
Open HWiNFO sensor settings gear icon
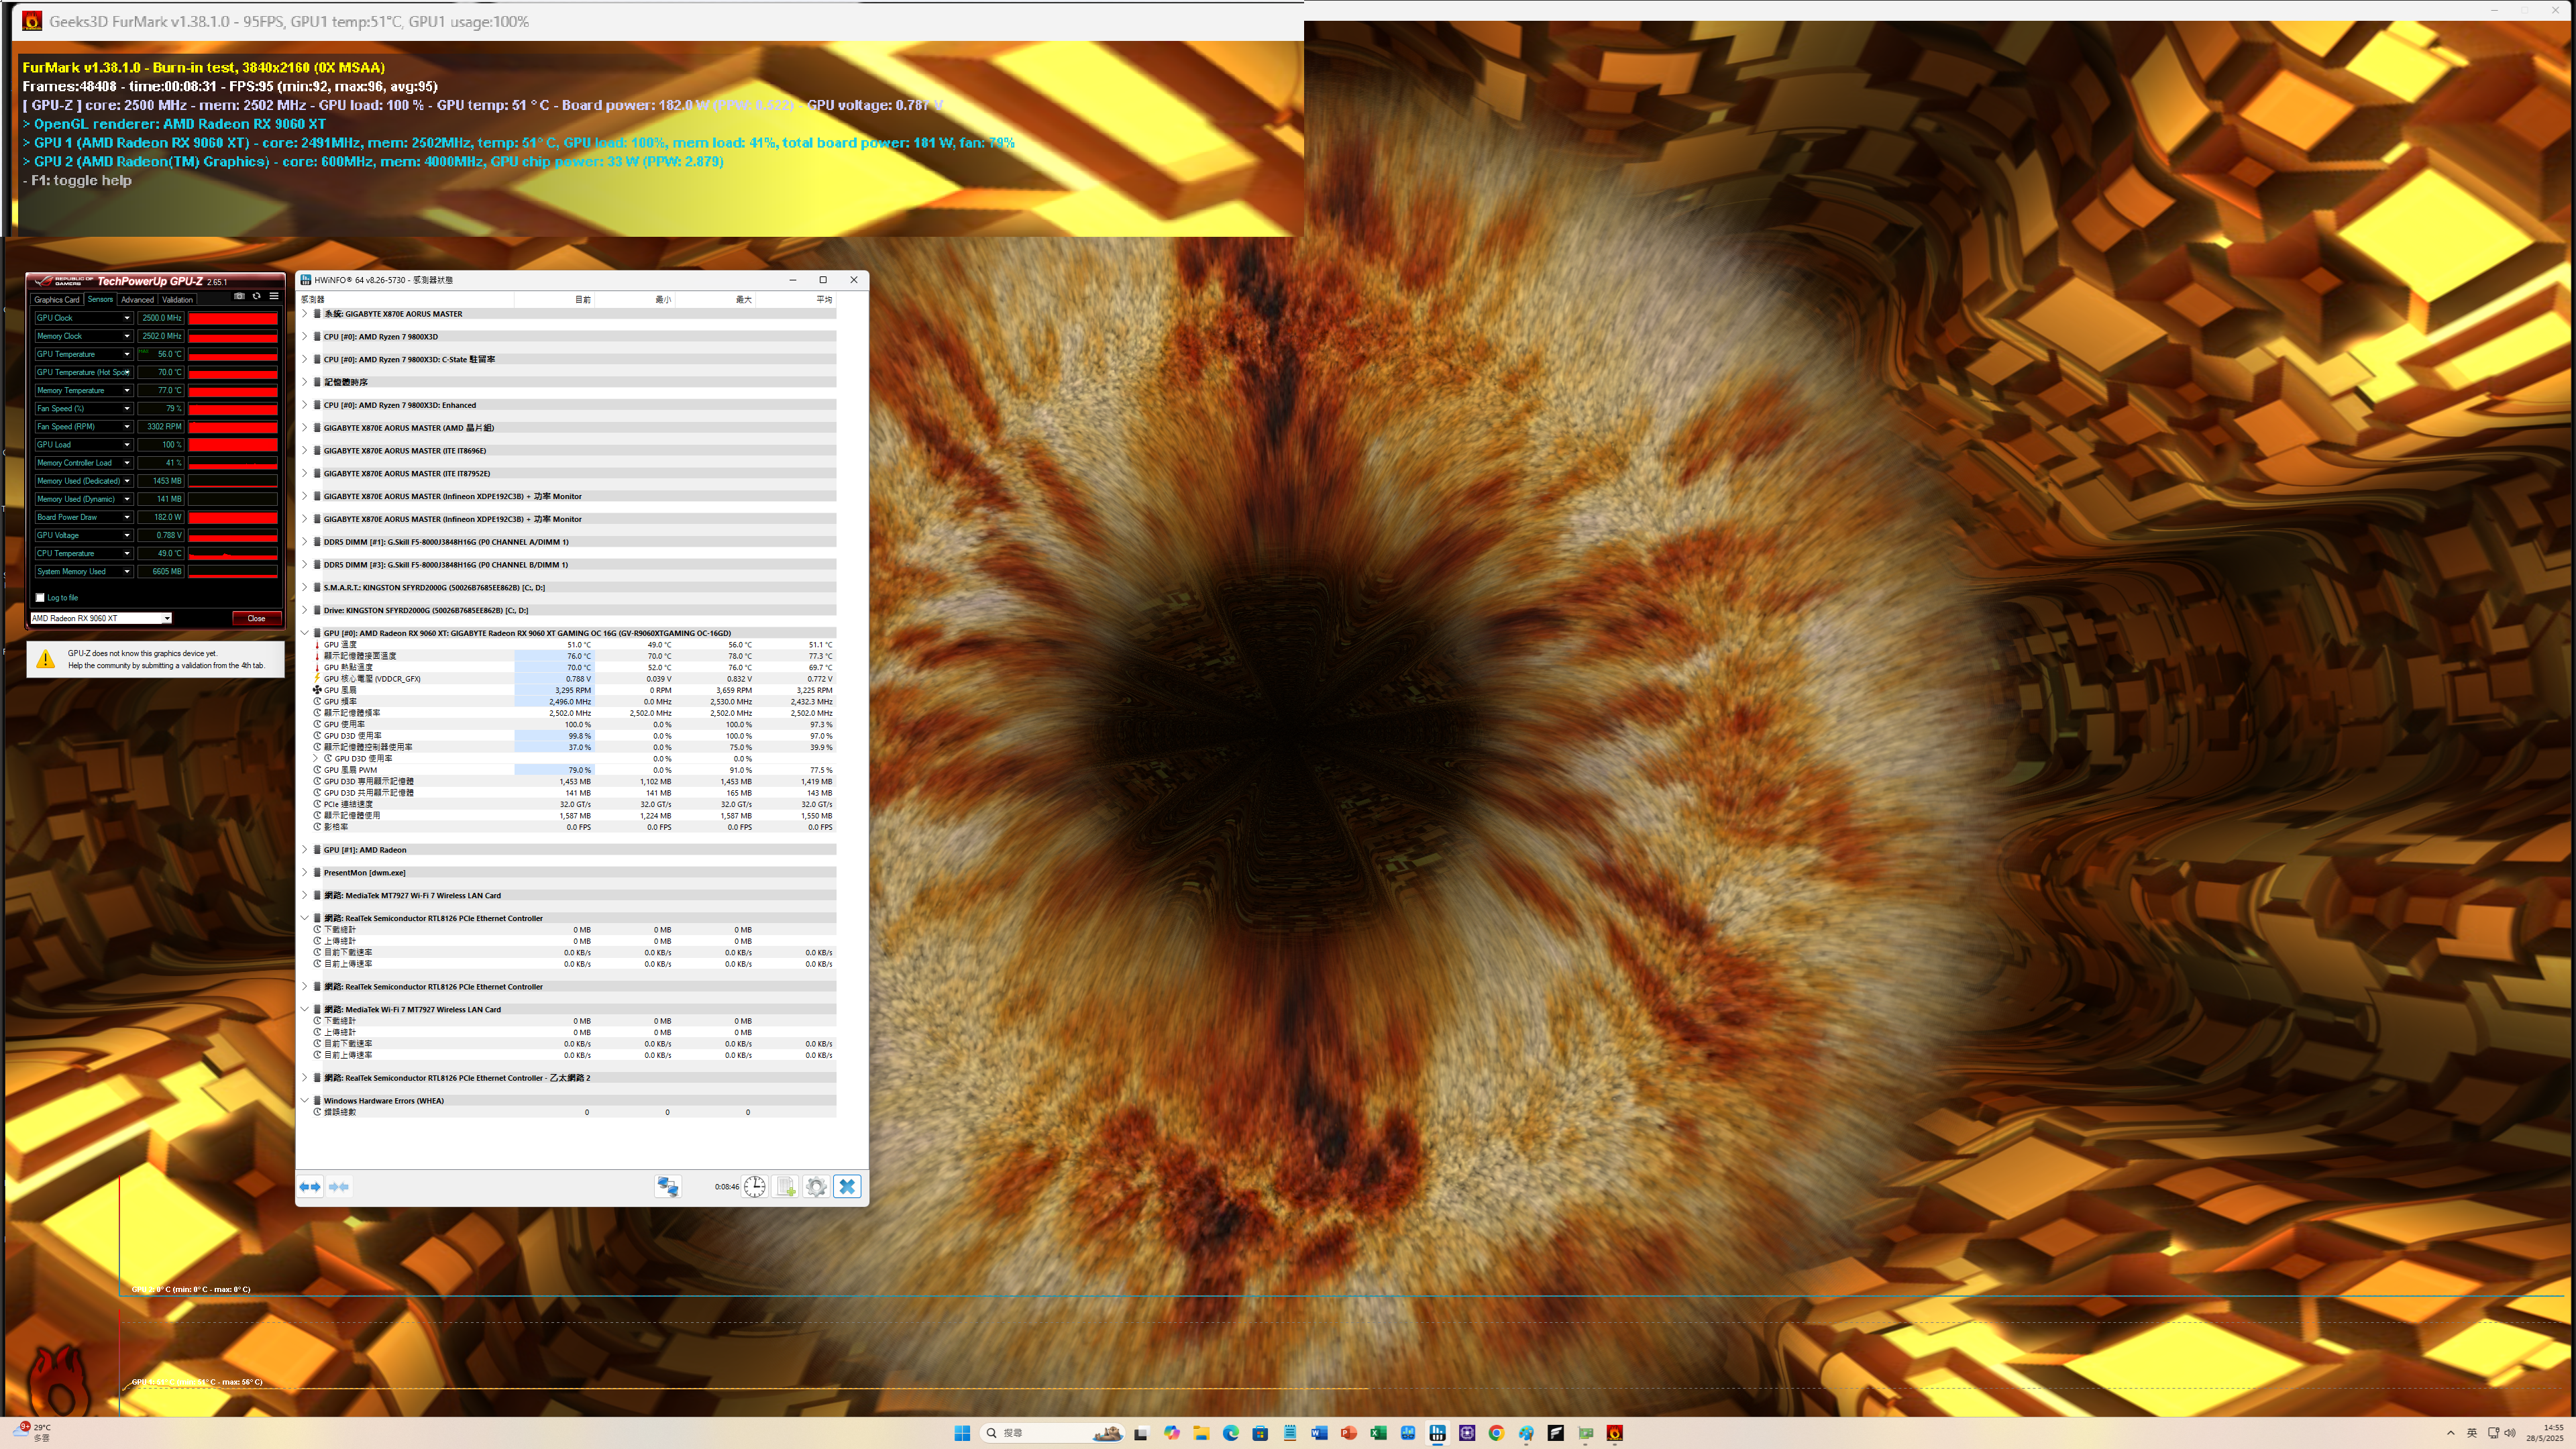(816, 1187)
